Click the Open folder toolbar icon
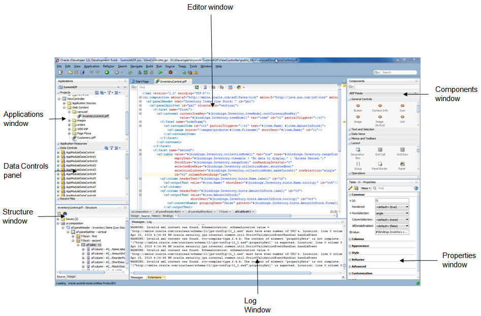Screen dimensions: 481x316 71,73
